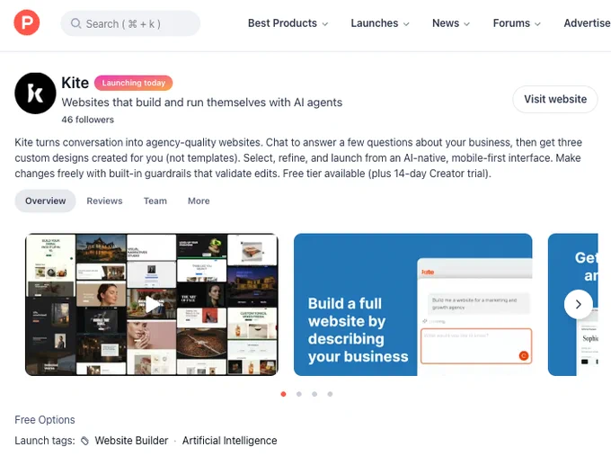
Task: Click the Visit website button
Action: [x=555, y=99]
